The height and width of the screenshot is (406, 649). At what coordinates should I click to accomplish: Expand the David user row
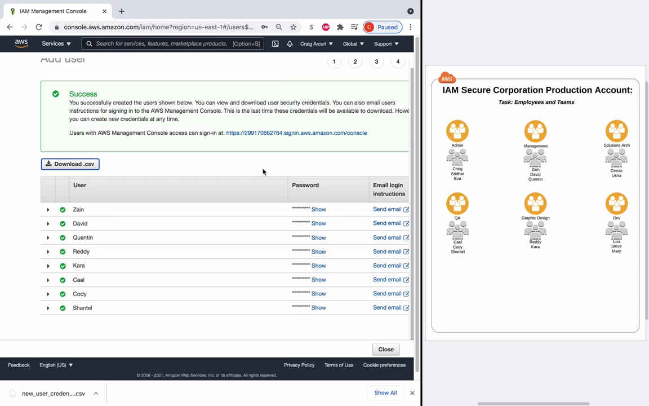click(48, 224)
